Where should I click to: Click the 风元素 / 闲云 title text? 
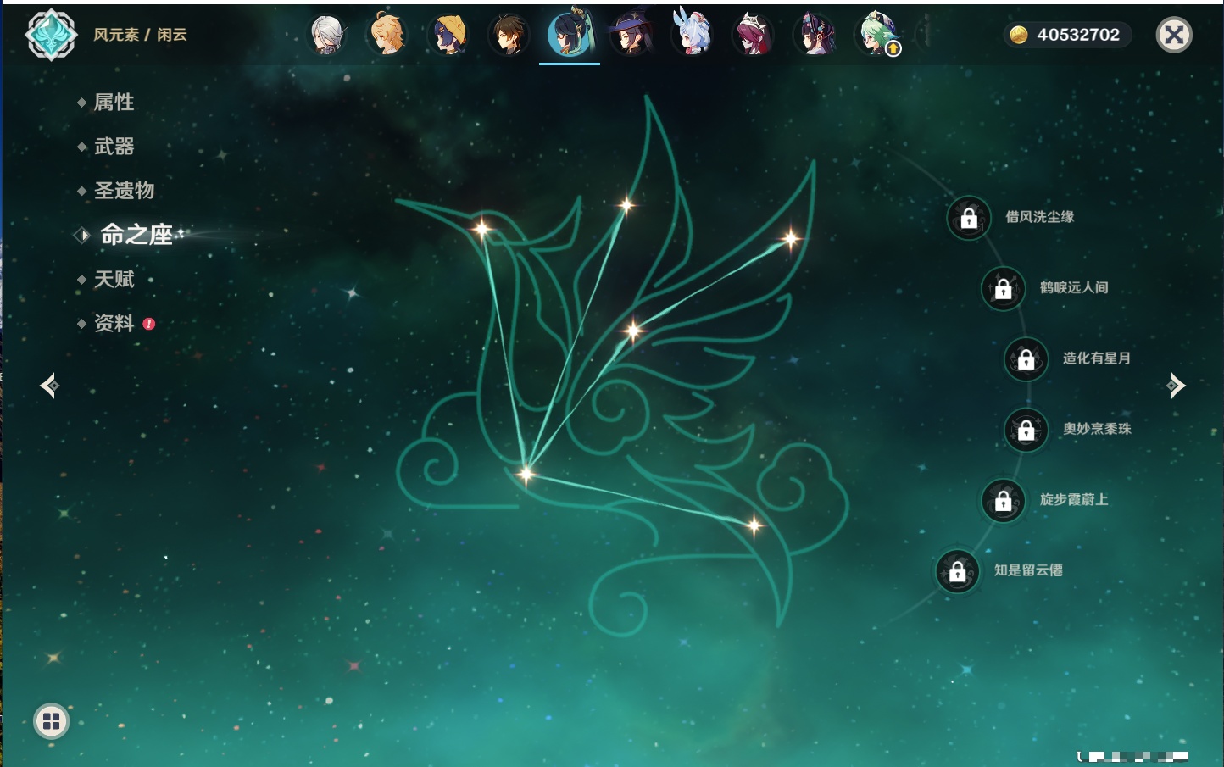(x=140, y=35)
